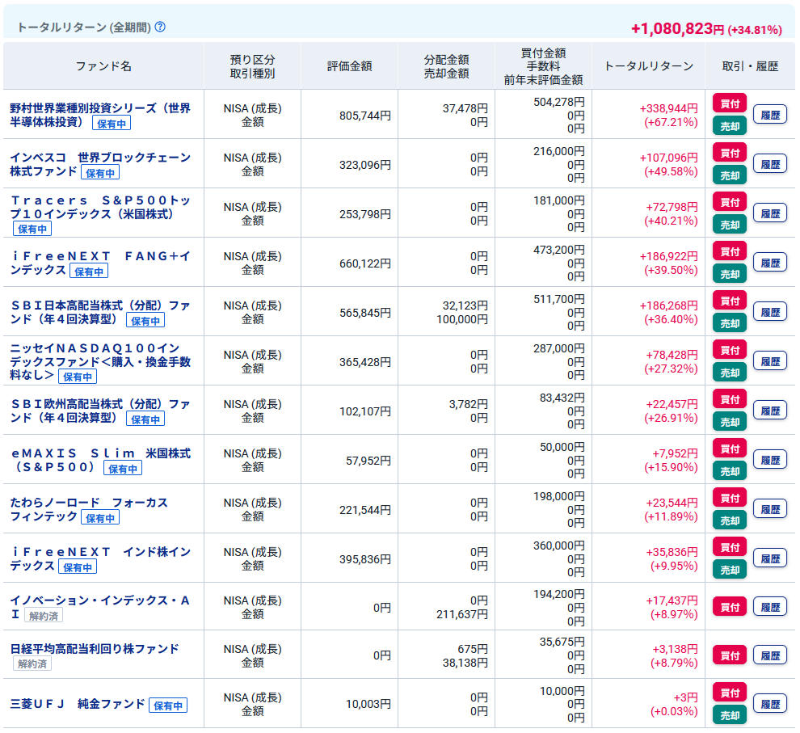
Task: Click 売却 for たわらノーロード フォーカス フィンテック
Action: coord(730,520)
